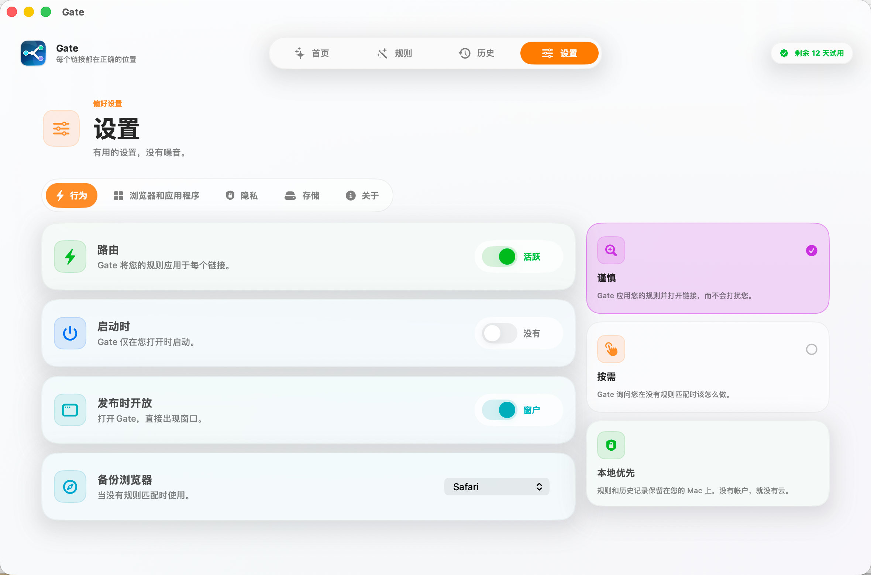
Task: Click the sliders icon in the 设置 tab
Action: pos(547,53)
